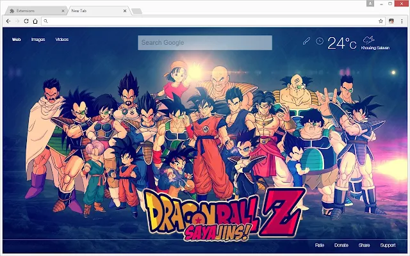Maximize the browser window
Viewport: 410px width, 256px height.
point(390,4)
